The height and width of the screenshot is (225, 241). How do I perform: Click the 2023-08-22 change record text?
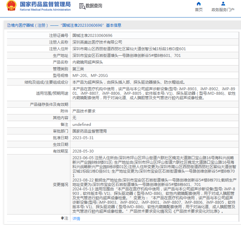(x=154, y=182)
